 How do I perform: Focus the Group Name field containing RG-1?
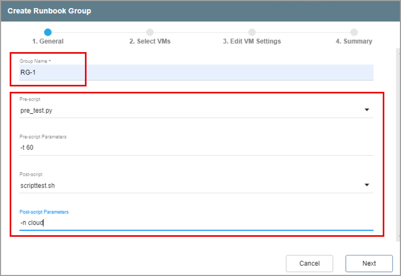tap(196, 72)
